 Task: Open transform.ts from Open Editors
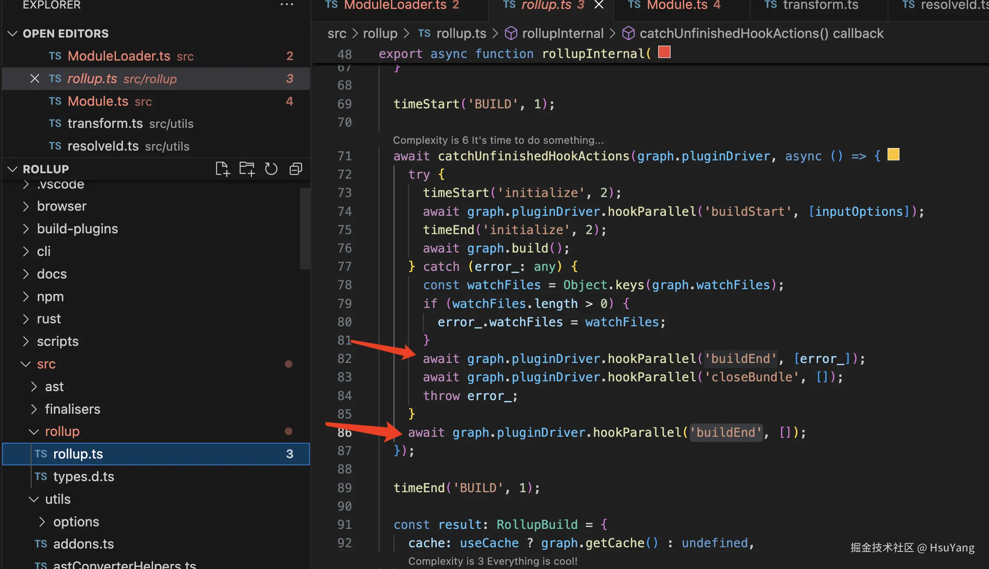coord(105,124)
